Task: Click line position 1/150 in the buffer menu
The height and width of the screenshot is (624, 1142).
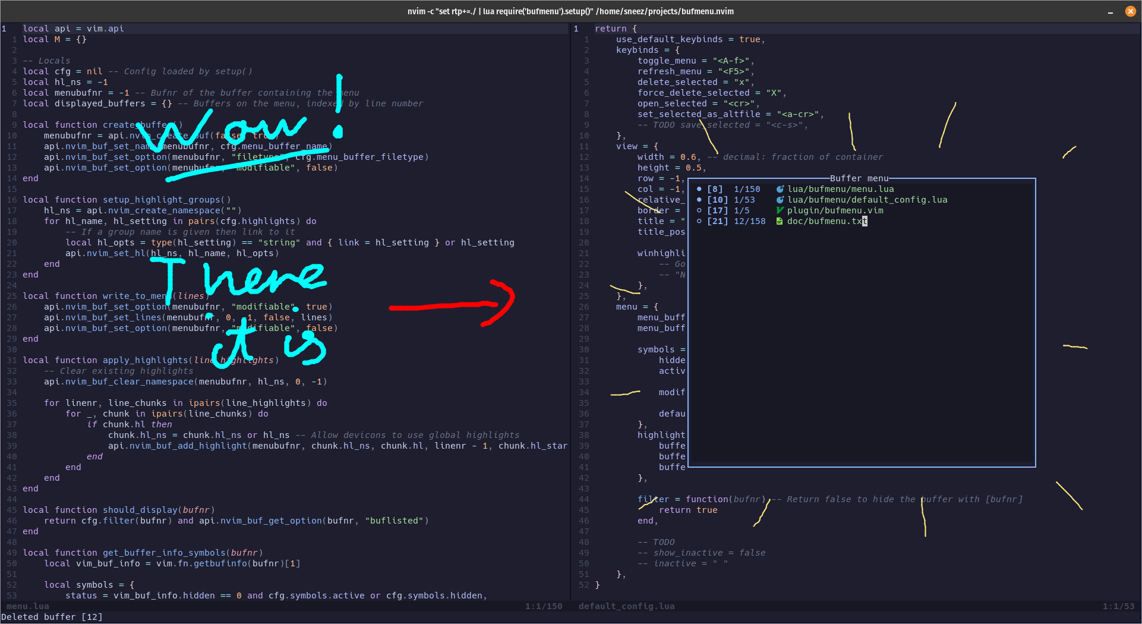Action: (x=747, y=189)
